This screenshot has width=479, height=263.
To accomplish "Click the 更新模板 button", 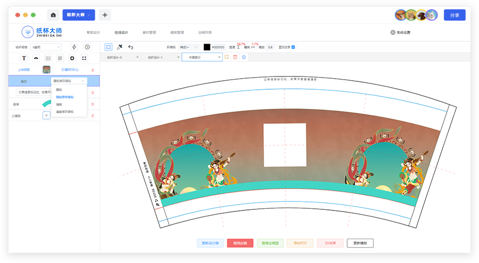I will 360,243.
